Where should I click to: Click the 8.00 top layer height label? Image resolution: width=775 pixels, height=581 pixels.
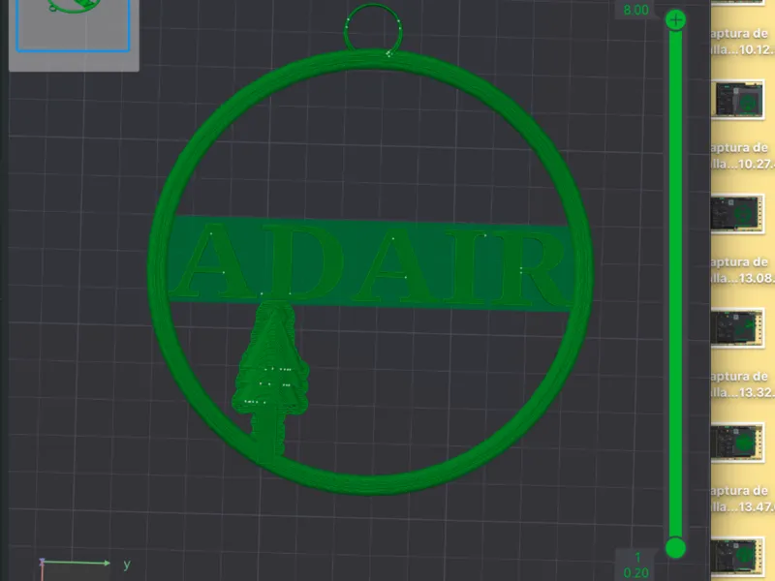(635, 10)
